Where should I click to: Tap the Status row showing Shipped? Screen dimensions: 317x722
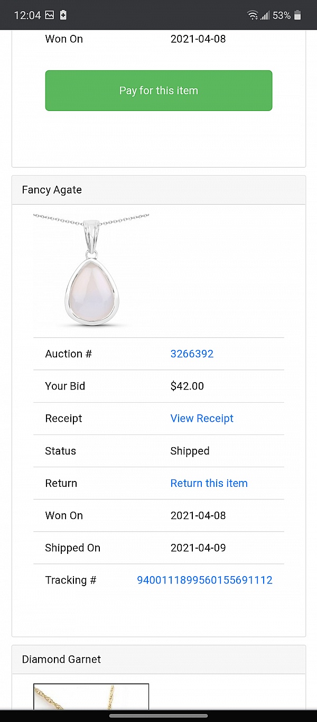tap(190, 451)
